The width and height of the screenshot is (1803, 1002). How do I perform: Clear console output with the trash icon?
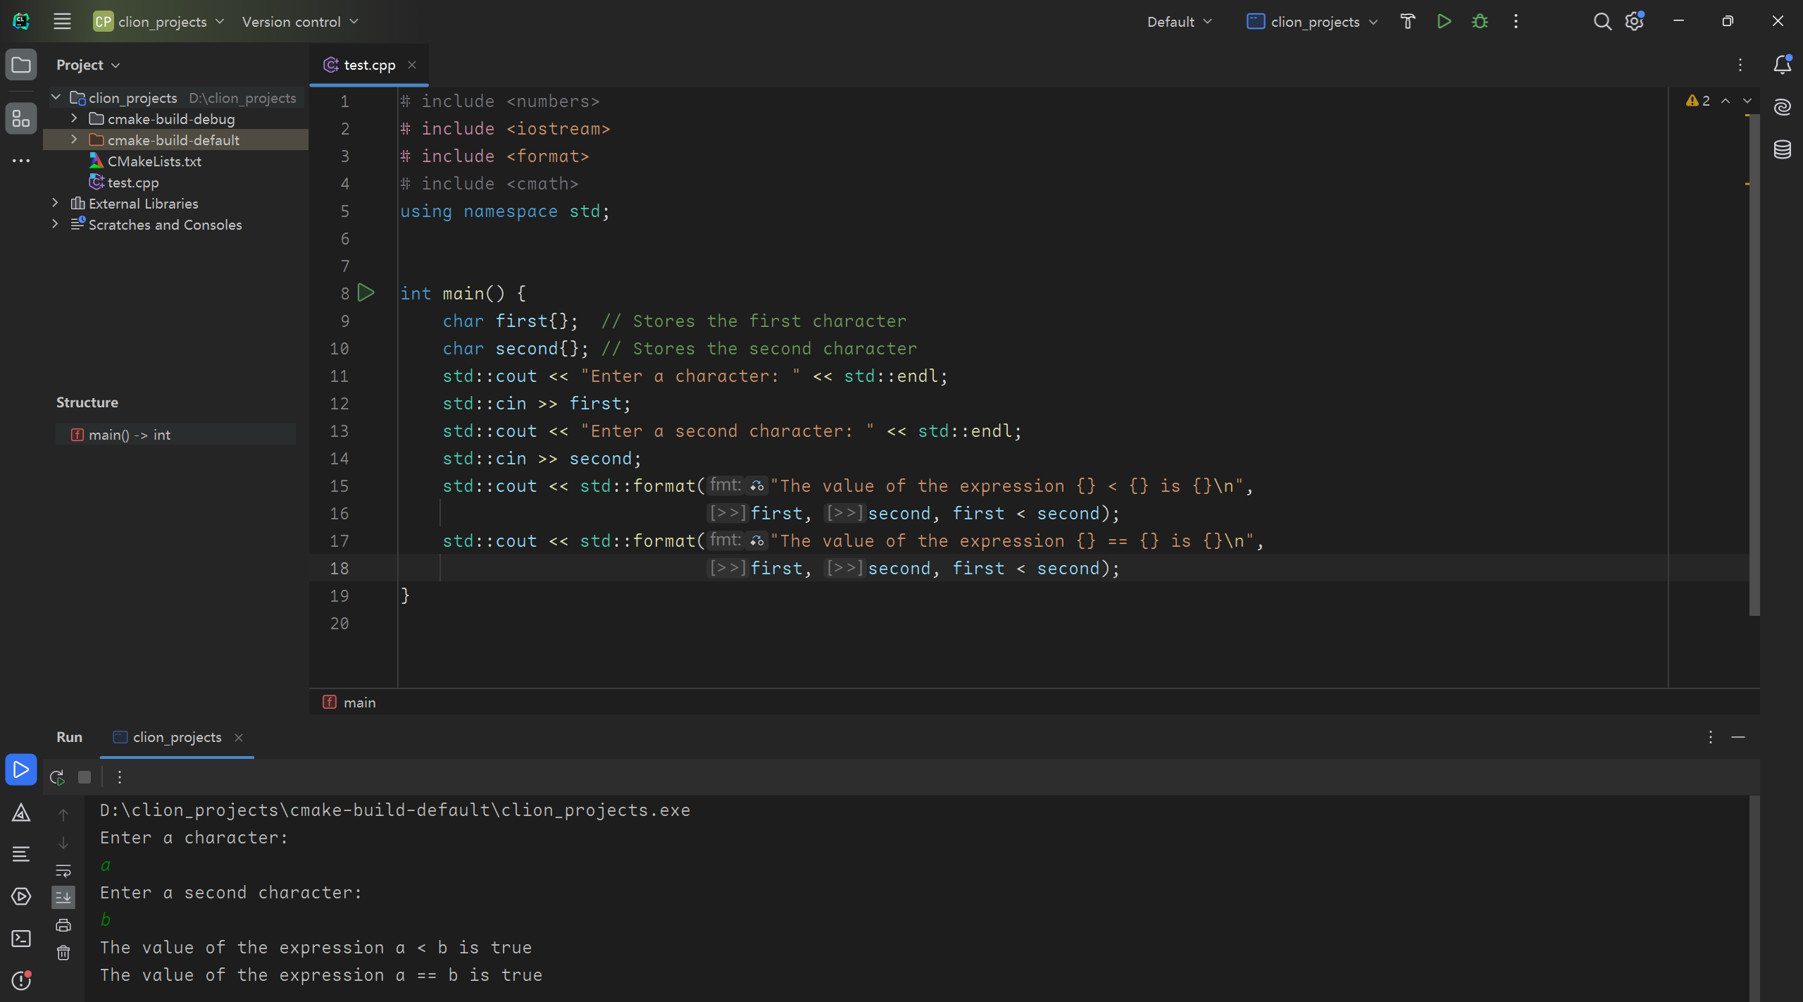pos(63,953)
